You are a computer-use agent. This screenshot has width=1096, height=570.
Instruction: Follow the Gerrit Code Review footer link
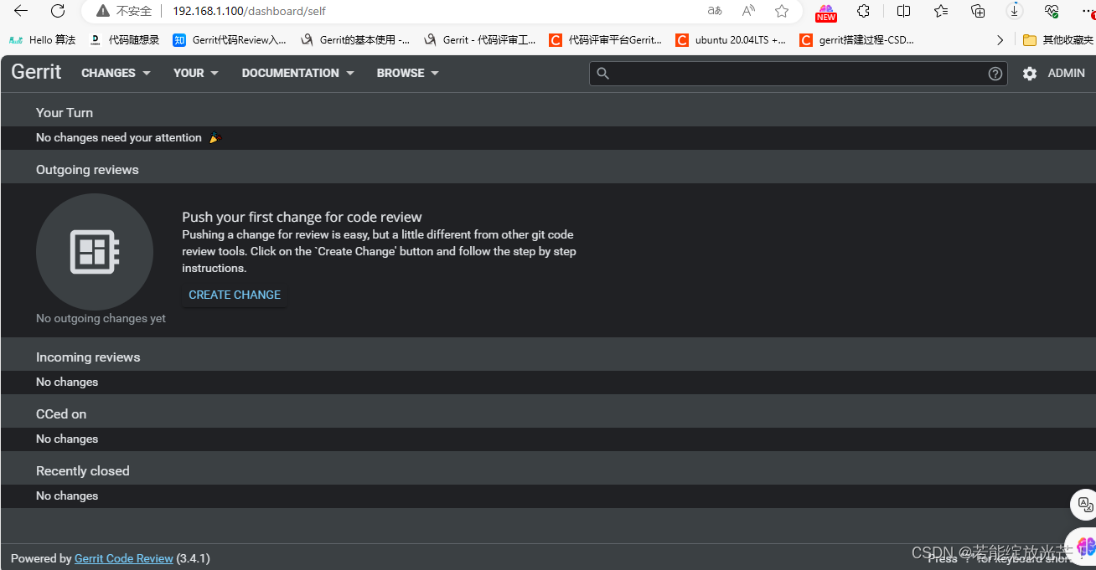(124, 558)
